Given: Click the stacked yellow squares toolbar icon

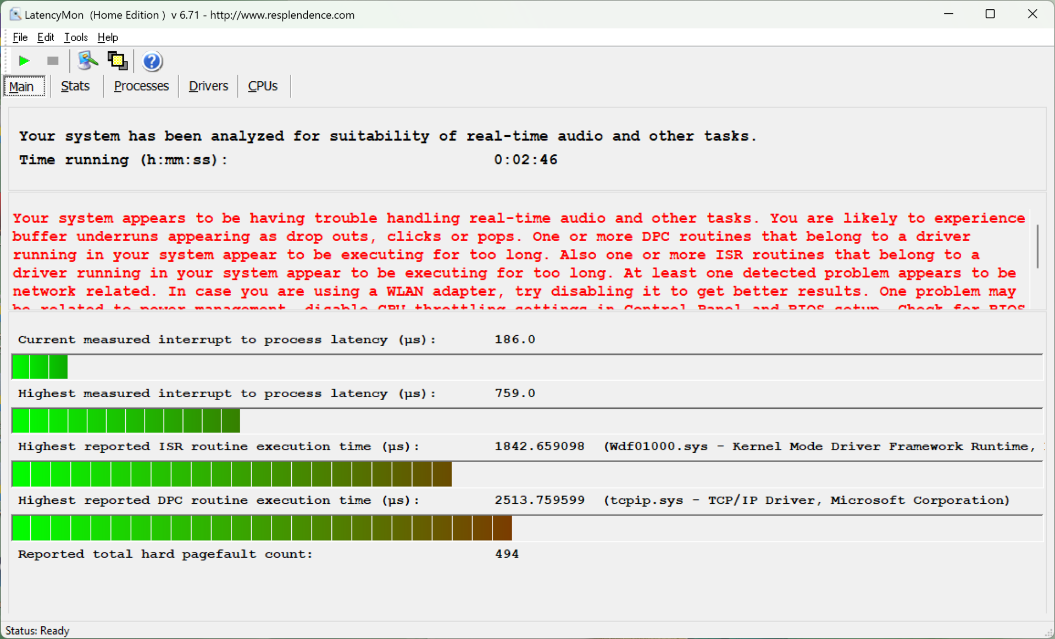Looking at the screenshot, I should 117,61.
